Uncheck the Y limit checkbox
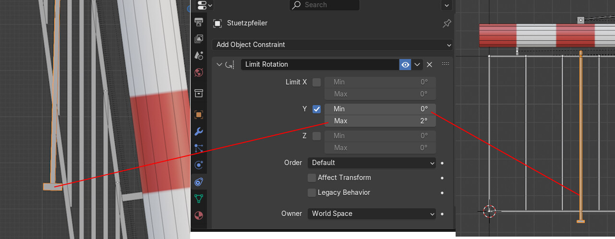615x239 pixels. pos(316,109)
